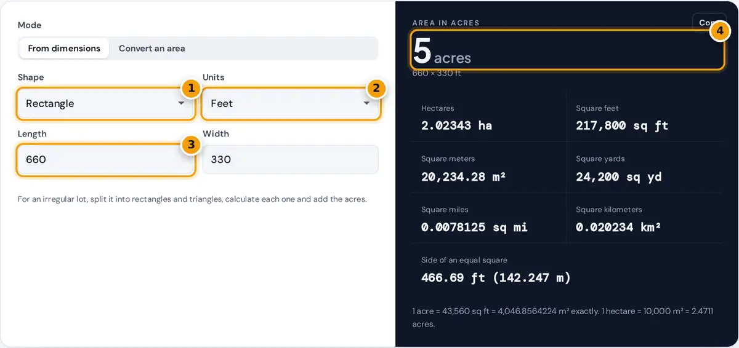Click the Side of an equal square label
Image resolution: width=739 pixels, height=348 pixels.
(x=464, y=260)
